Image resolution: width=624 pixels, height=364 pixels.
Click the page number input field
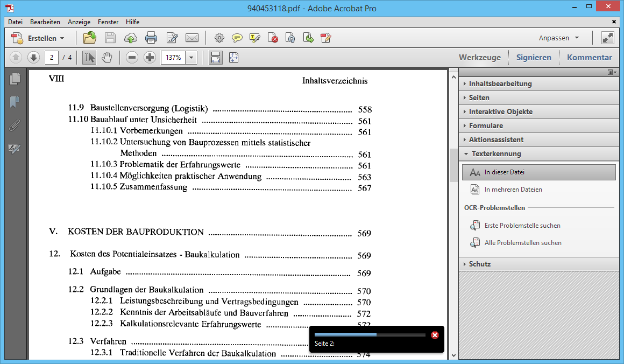tap(52, 58)
